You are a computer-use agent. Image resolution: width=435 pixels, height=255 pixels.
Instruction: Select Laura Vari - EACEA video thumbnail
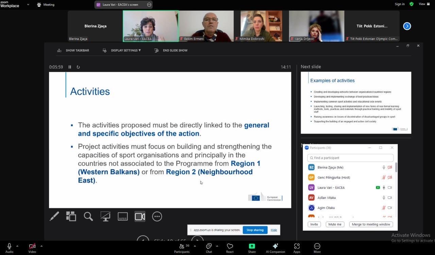click(151, 26)
